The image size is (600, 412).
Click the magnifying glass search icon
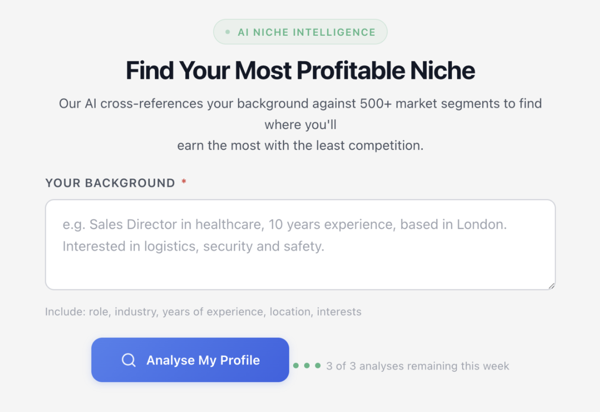pyautogui.click(x=128, y=360)
